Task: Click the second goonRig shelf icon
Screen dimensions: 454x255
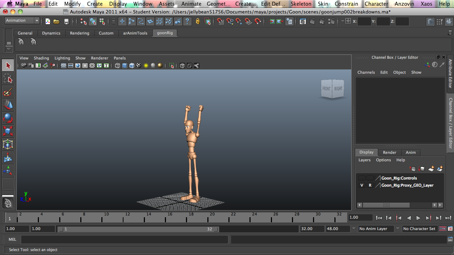Action: (33, 42)
